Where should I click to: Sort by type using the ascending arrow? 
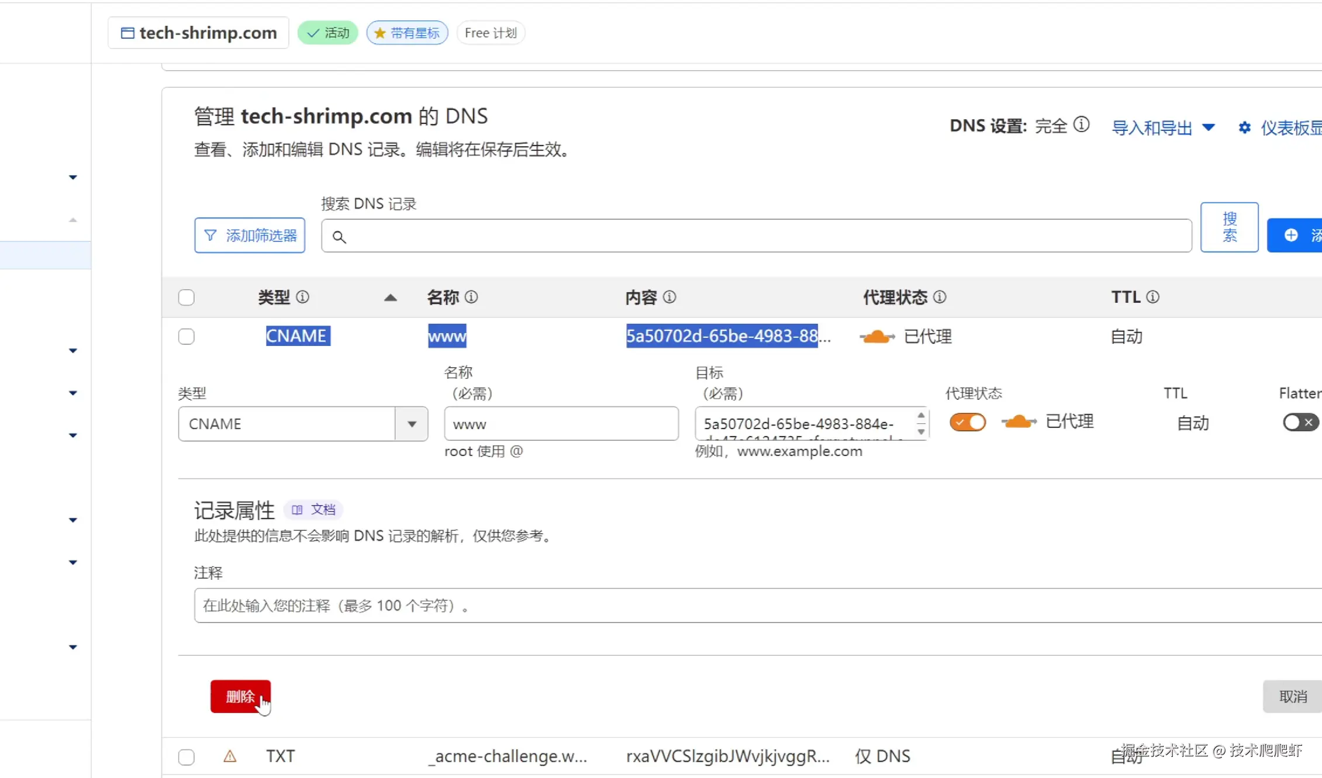pos(390,298)
